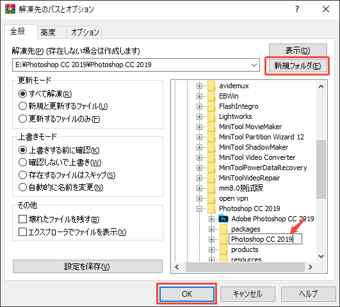
Task: Select すべて解凍(R) radio option
Action: [x=45, y=94]
